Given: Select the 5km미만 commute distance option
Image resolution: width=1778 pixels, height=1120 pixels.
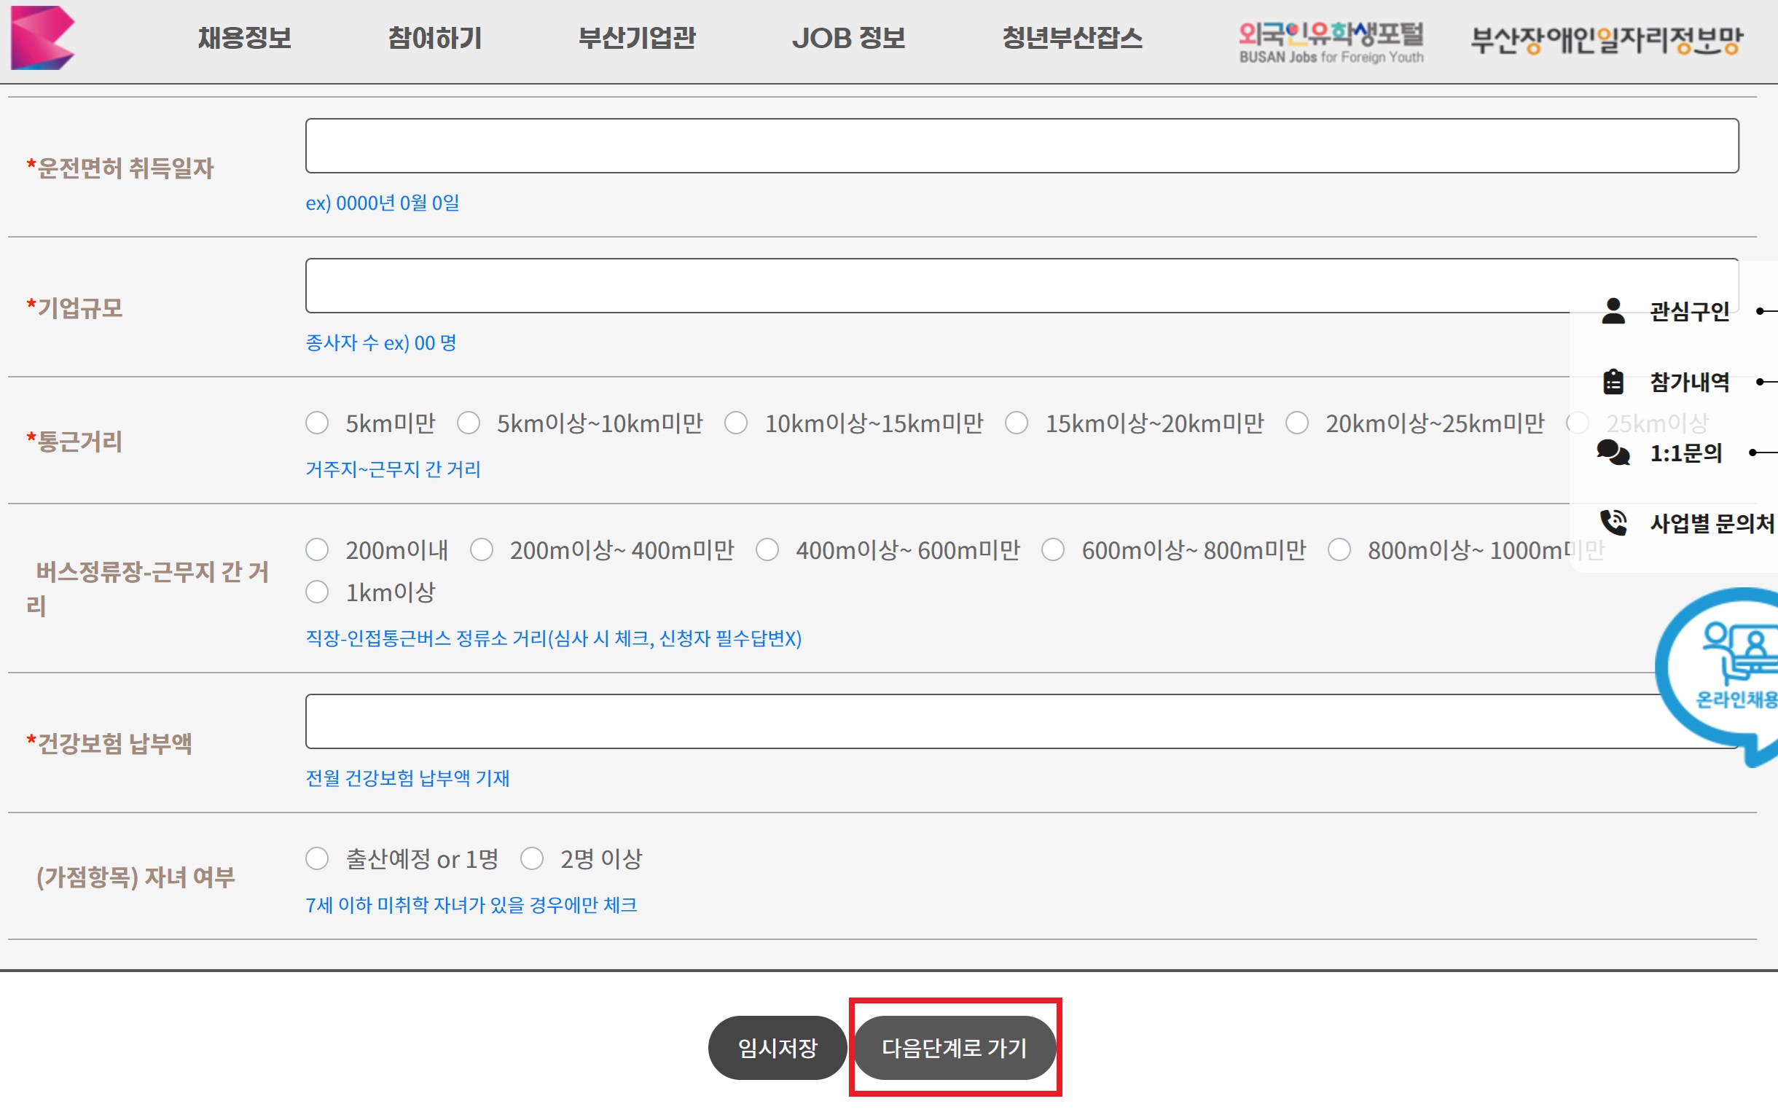Looking at the screenshot, I should point(317,423).
